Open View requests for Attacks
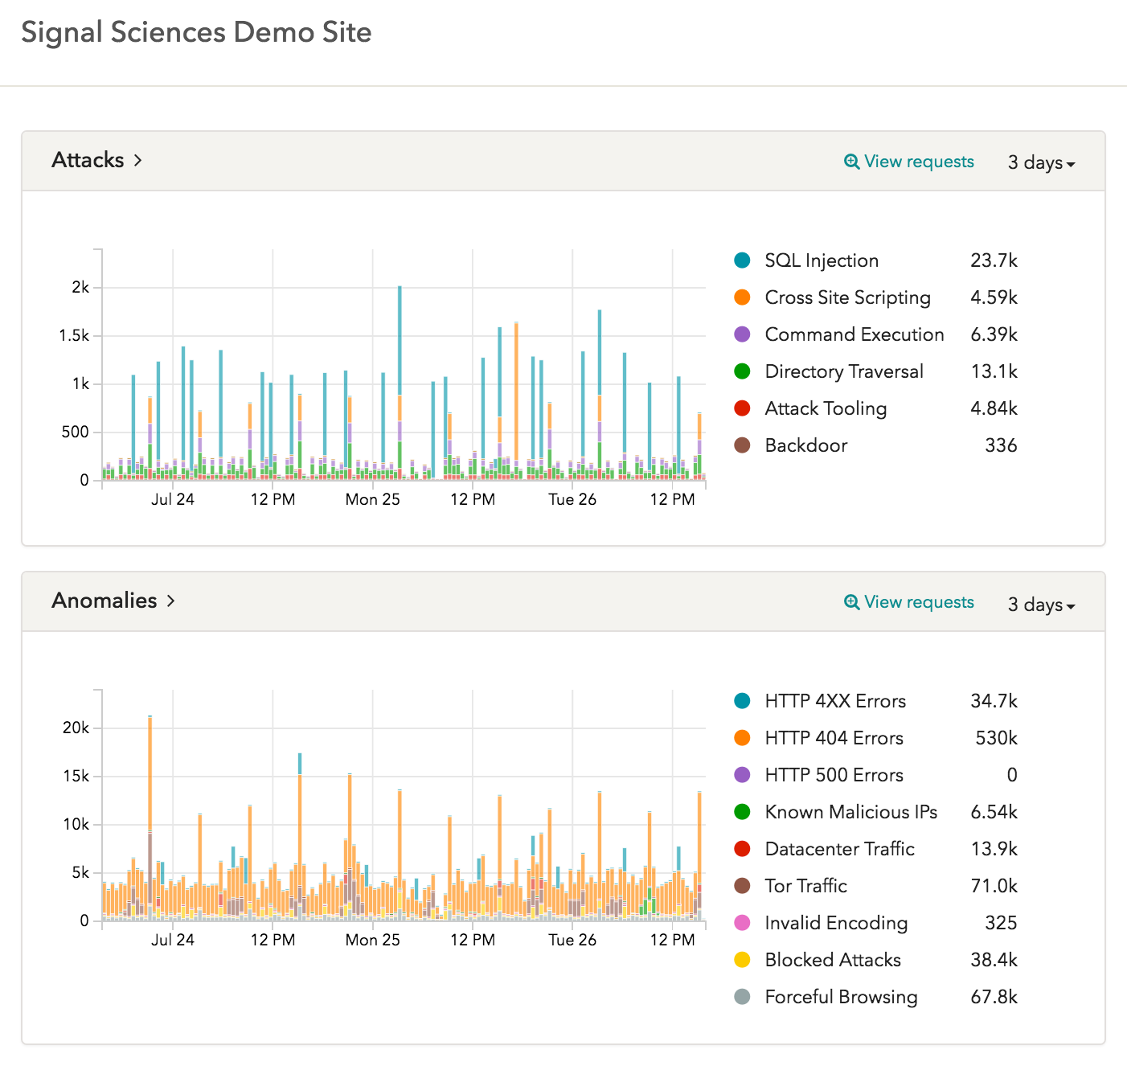Viewport: 1127px width, 1066px height. pyautogui.click(x=918, y=161)
